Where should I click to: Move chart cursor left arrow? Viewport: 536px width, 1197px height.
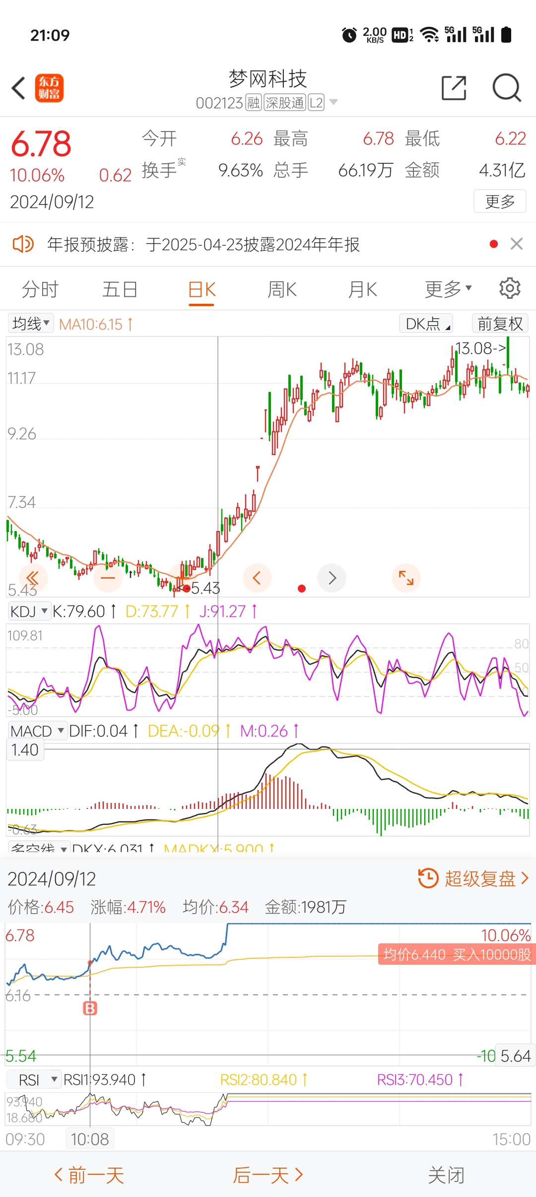click(x=257, y=578)
